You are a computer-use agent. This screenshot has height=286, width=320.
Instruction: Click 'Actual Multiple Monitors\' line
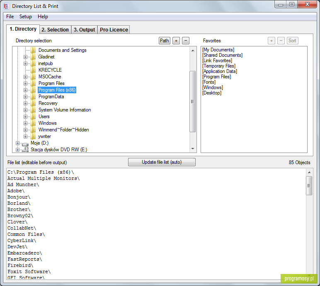click(44, 178)
